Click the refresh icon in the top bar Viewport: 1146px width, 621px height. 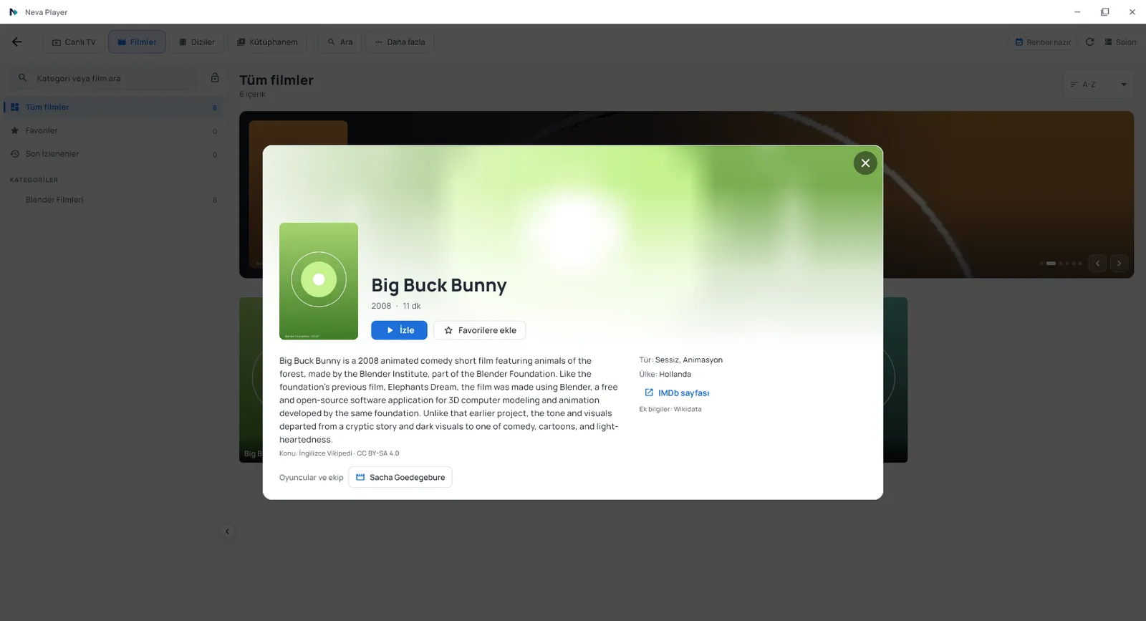click(x=1090, y=42)
